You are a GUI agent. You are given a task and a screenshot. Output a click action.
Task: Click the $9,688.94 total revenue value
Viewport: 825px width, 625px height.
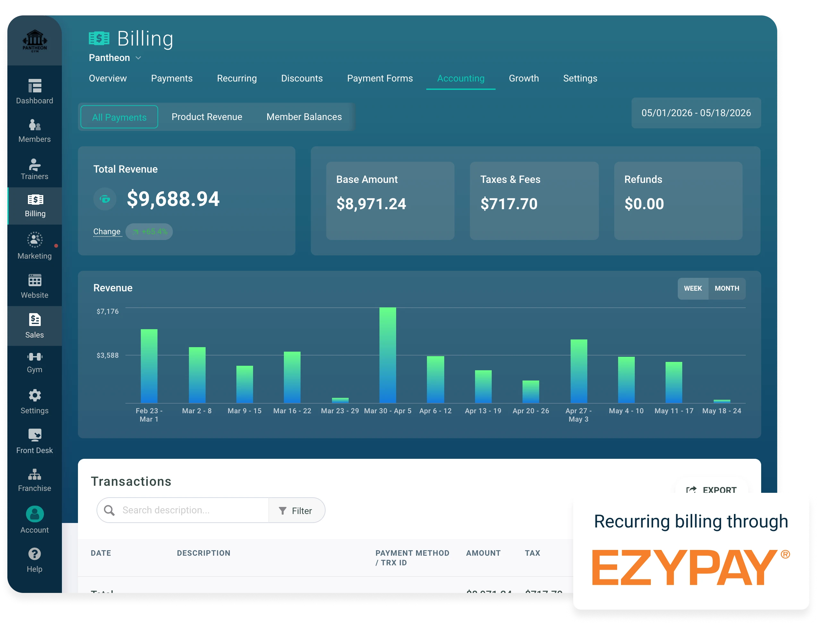pyautogui.click(x=173, y=199)
